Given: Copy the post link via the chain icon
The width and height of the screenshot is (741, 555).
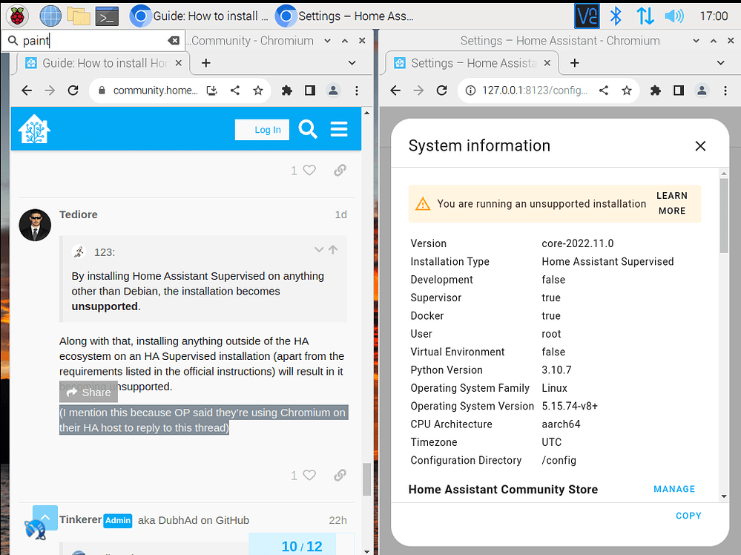Looking at the screenshot, I should point(340,475).
